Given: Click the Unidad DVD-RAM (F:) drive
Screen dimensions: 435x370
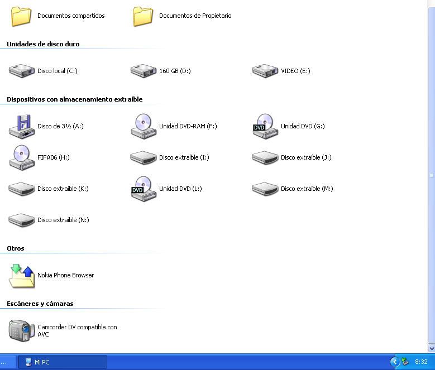Looking at the screenshot, I should (144, 126).
